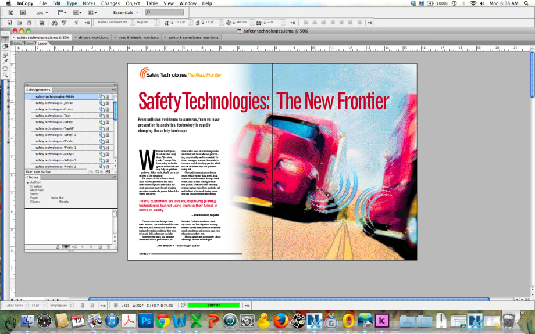Select the Zoom tool in toolbox
The height and width of the screenshot is (334, 535).
pos(5,75)
